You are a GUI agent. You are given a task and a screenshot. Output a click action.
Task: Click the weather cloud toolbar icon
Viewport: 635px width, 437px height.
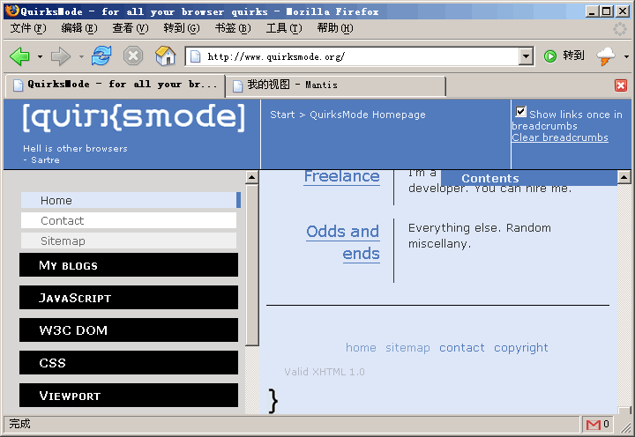pos(605,56)
